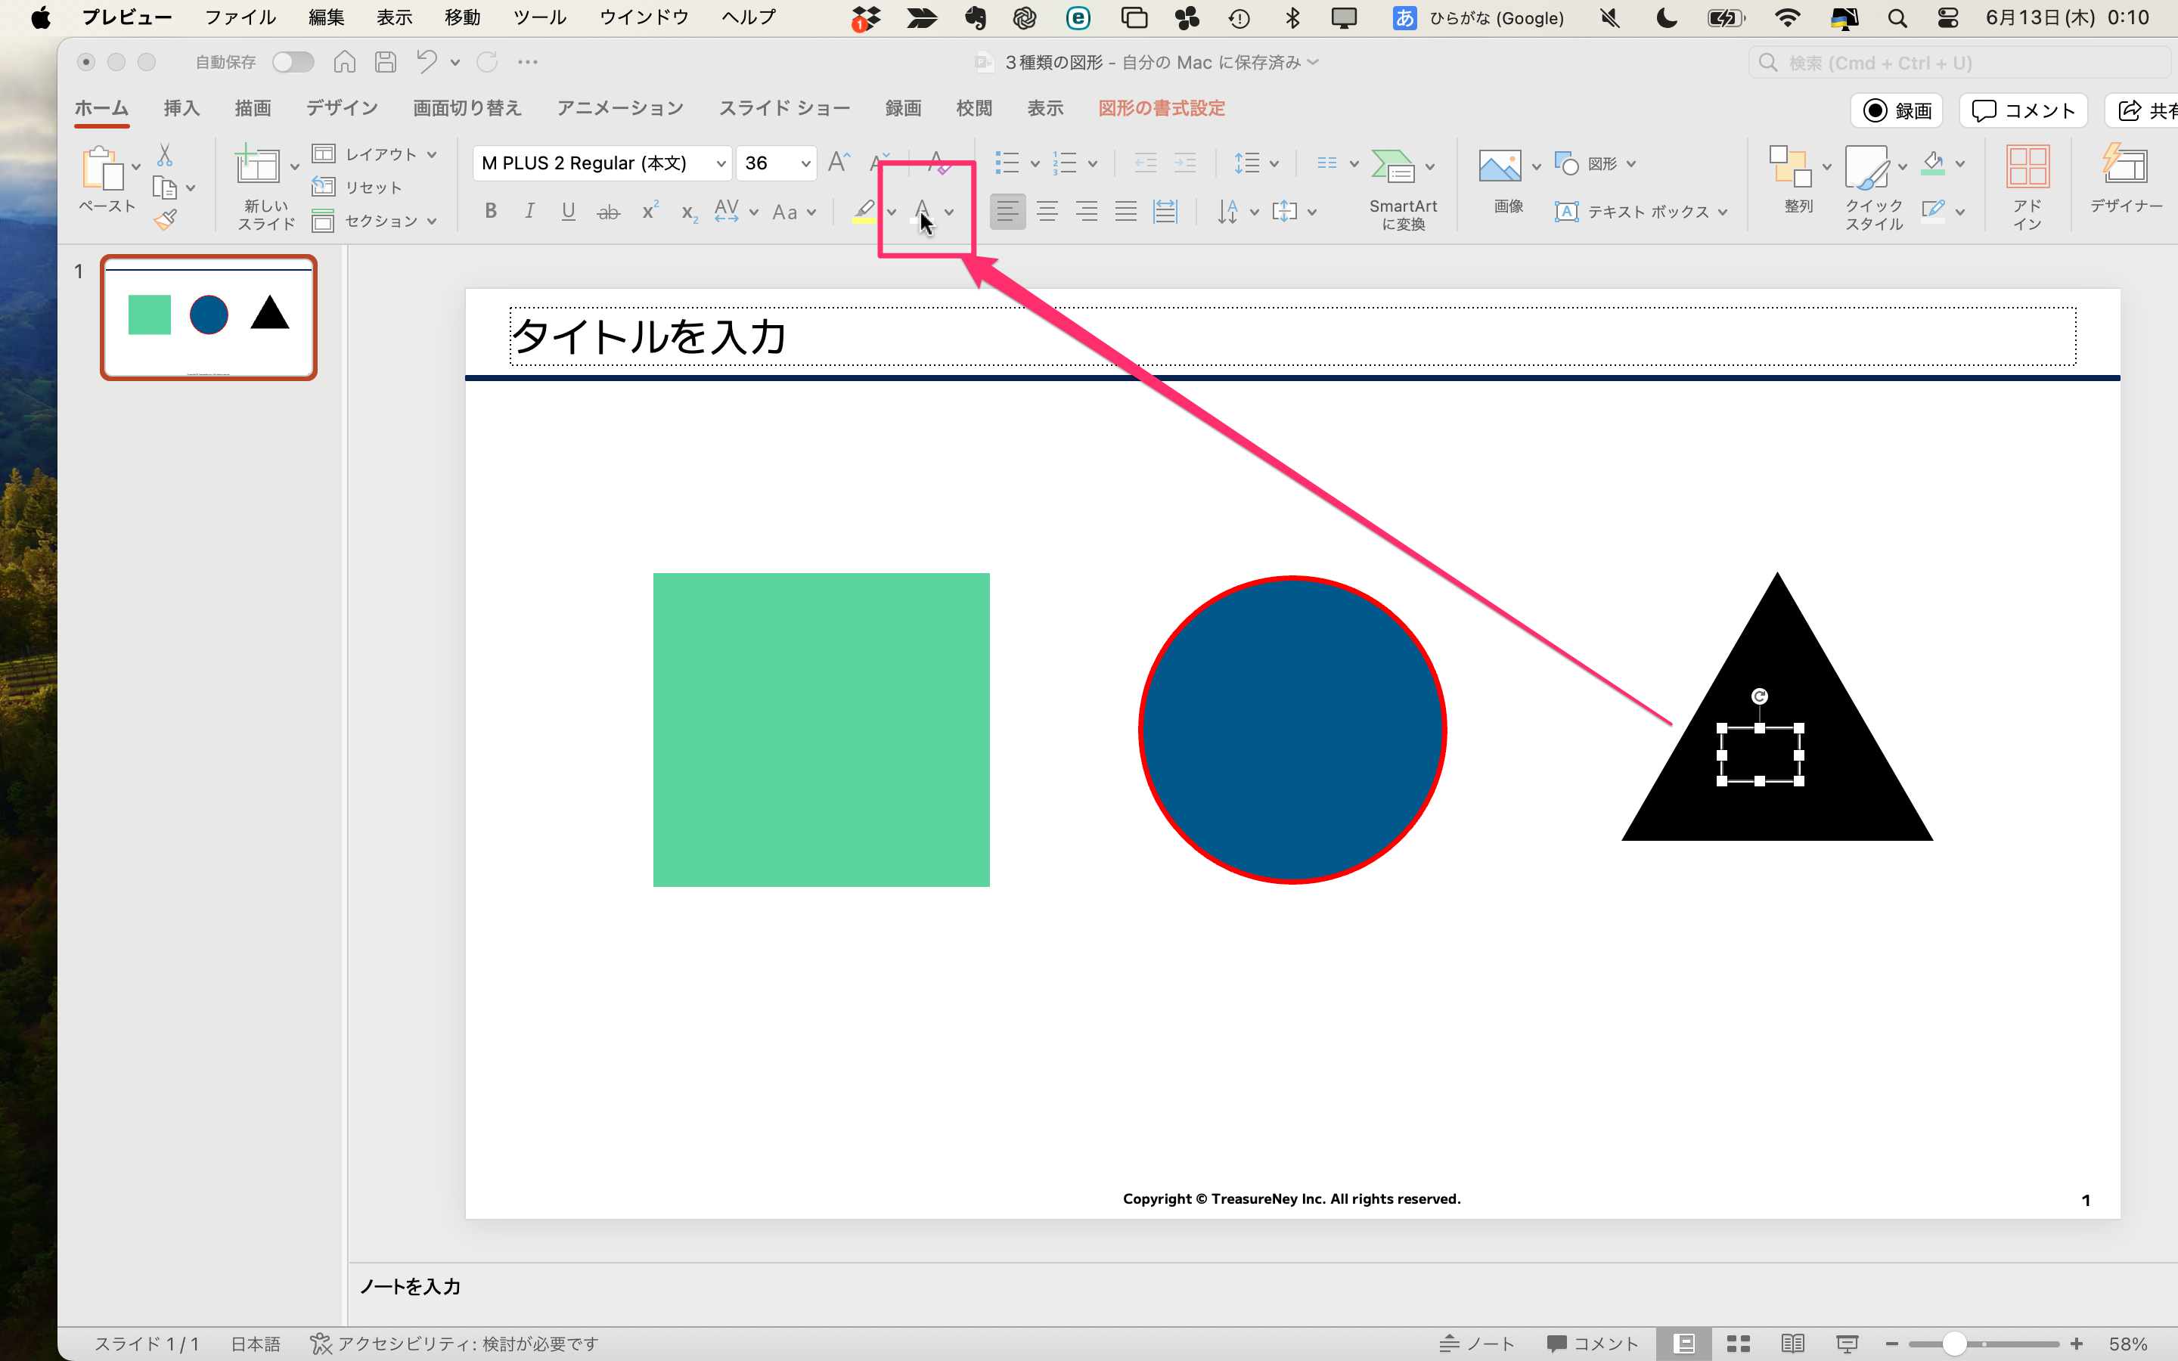2178x1361 pixels.
Task: Toggle Align Left text button
Action: tap(1007, 212)
